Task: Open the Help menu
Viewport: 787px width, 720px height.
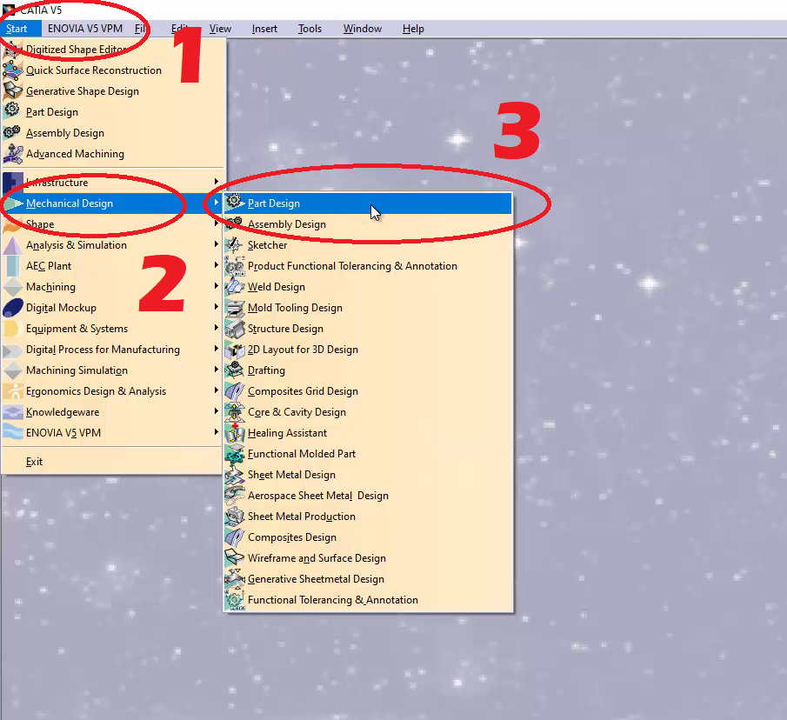Action: coord(413,29)
